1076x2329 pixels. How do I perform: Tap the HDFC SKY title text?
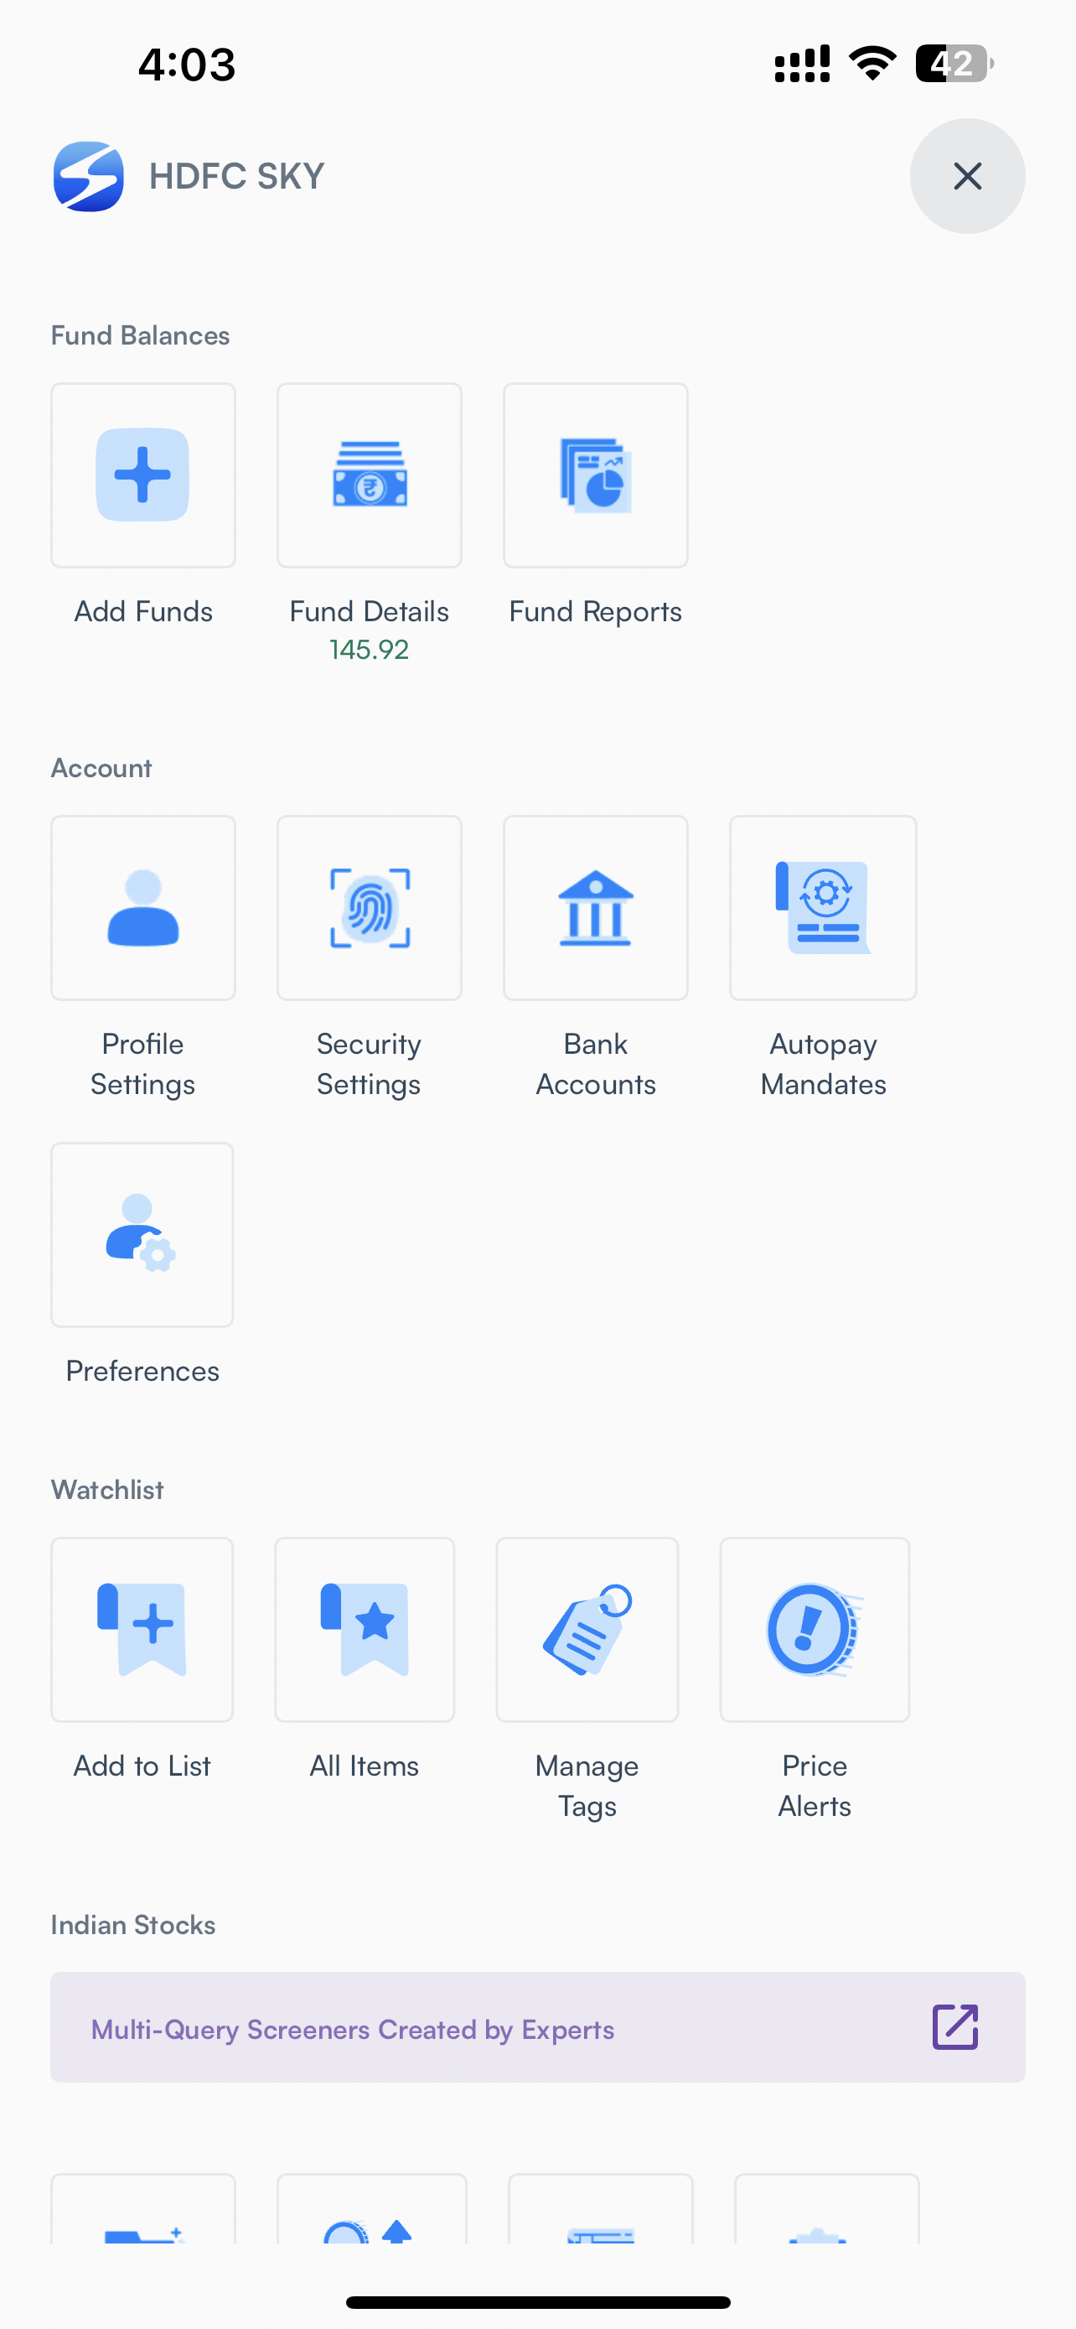pos(236,176)
